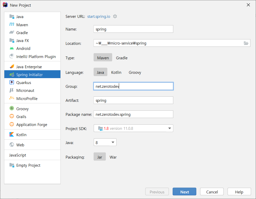The height and width of the screenshot is (199, 256).
Task: Select the Gradle generator entry
Action: 32,33
